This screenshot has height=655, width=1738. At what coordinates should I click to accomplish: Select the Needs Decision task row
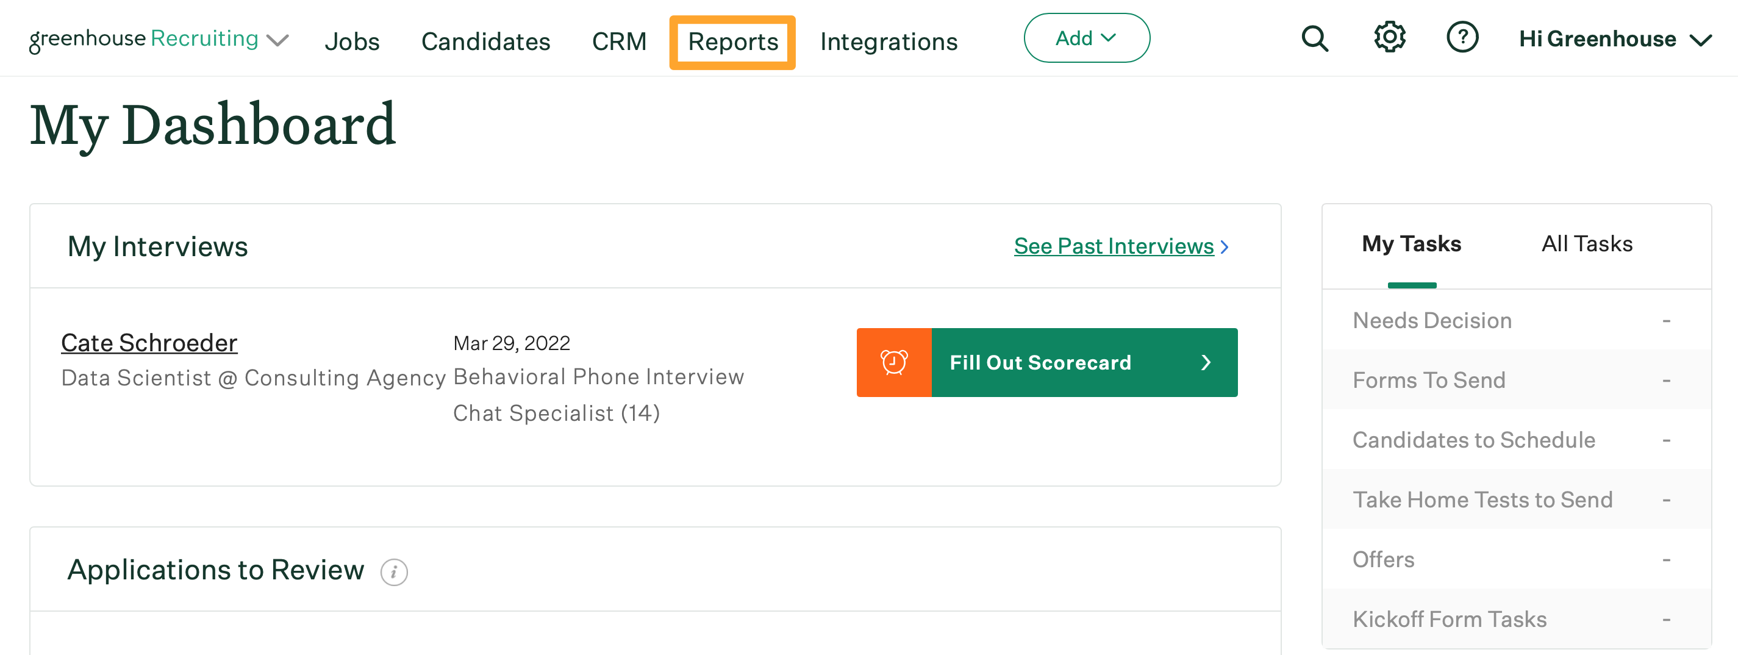[1432, 320]
